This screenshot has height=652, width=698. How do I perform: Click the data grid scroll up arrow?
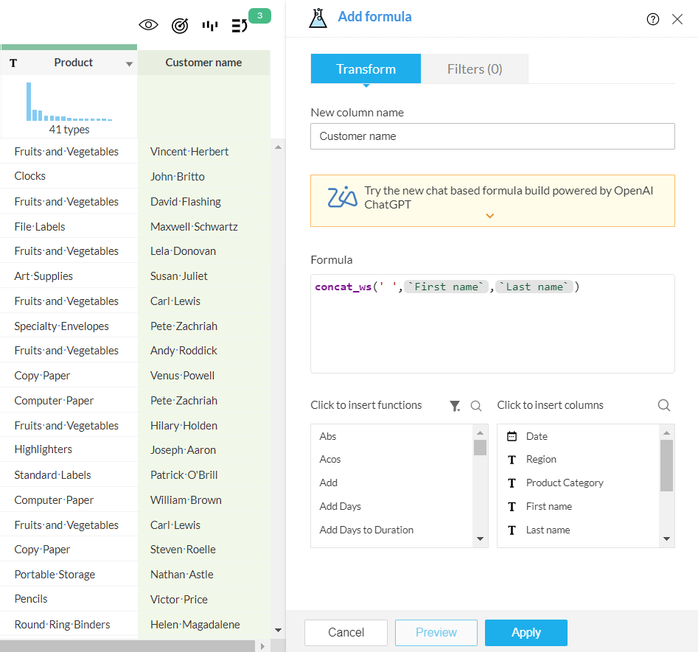click(x=278, y=147)
